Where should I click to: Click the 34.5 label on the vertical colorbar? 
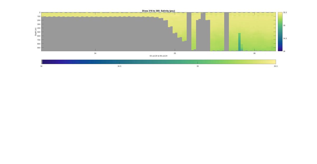[x=285, y=38]
